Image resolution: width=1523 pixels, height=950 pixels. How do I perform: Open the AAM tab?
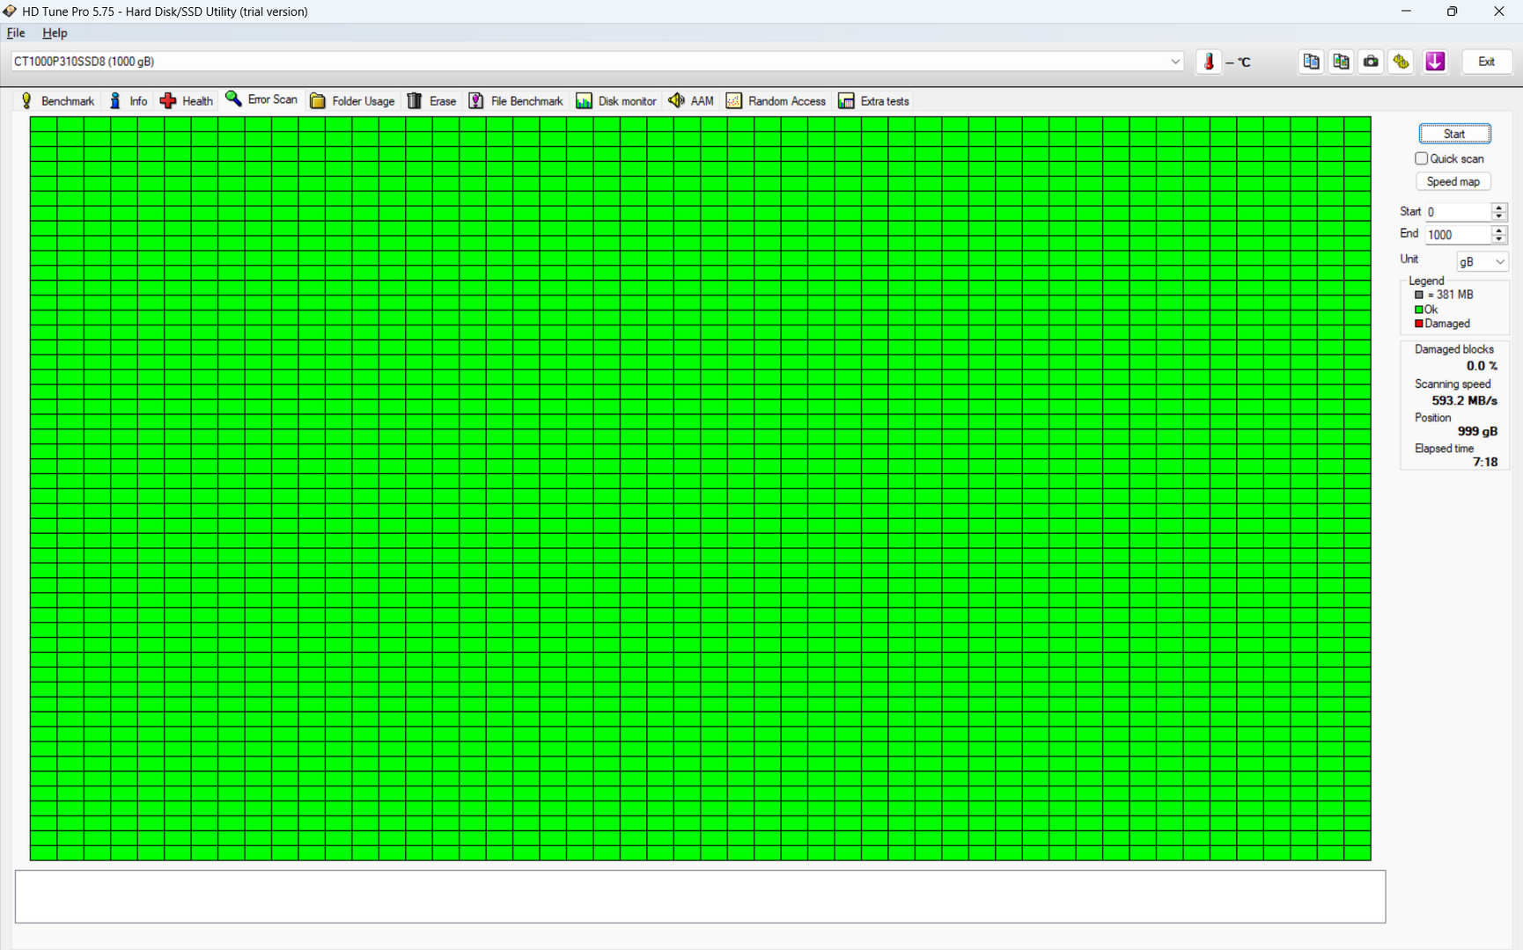pyautogui.click(x=691, y=100)
